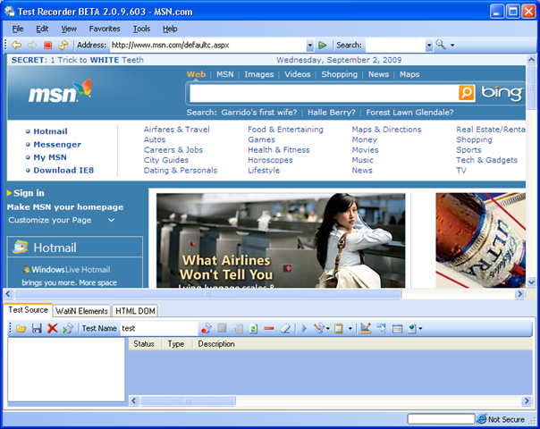The width and height of the screenshot is (540, 429).
Task: Open the Horoscopes link
Action: click(270, 160)
